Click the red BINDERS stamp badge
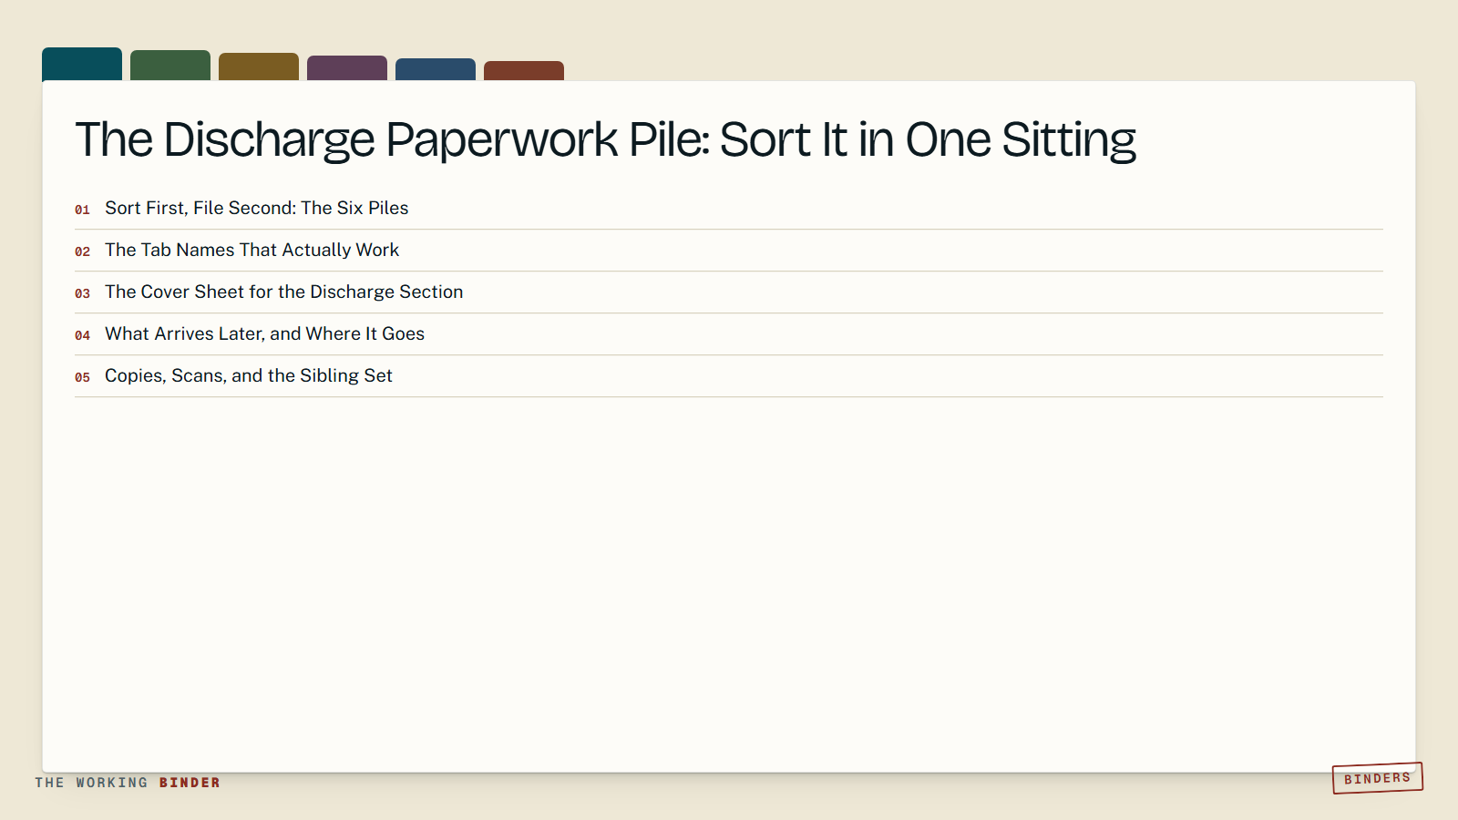 [1377, 778]
